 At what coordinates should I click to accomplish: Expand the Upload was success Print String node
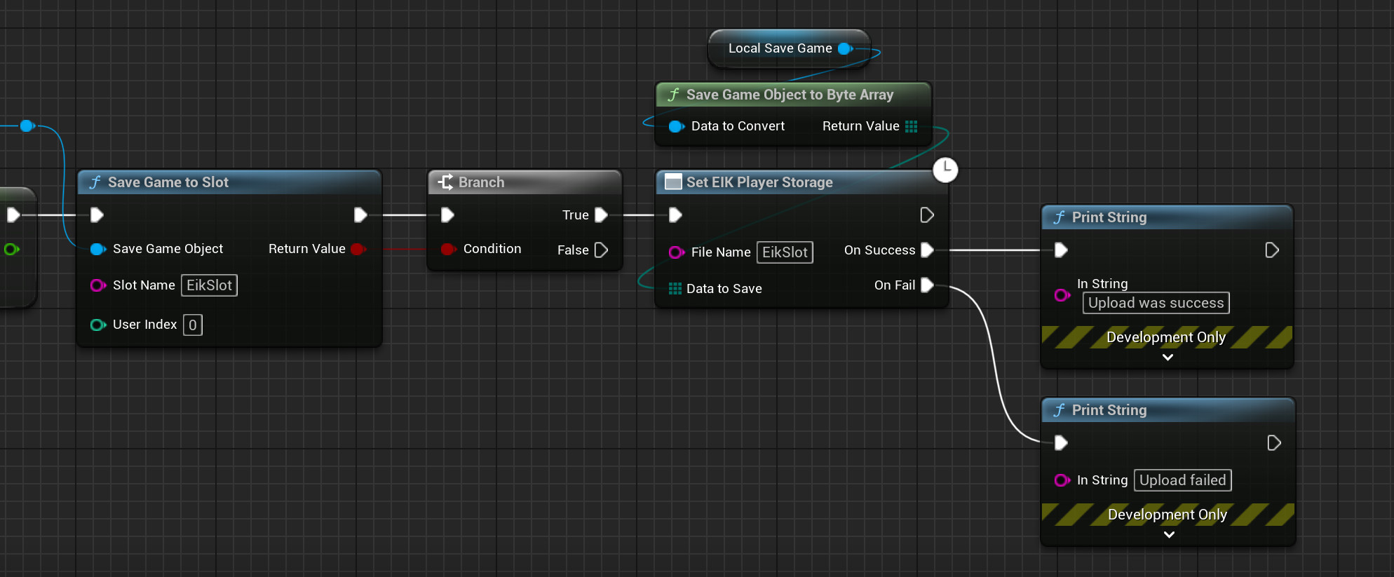(x=1168, y=358)
